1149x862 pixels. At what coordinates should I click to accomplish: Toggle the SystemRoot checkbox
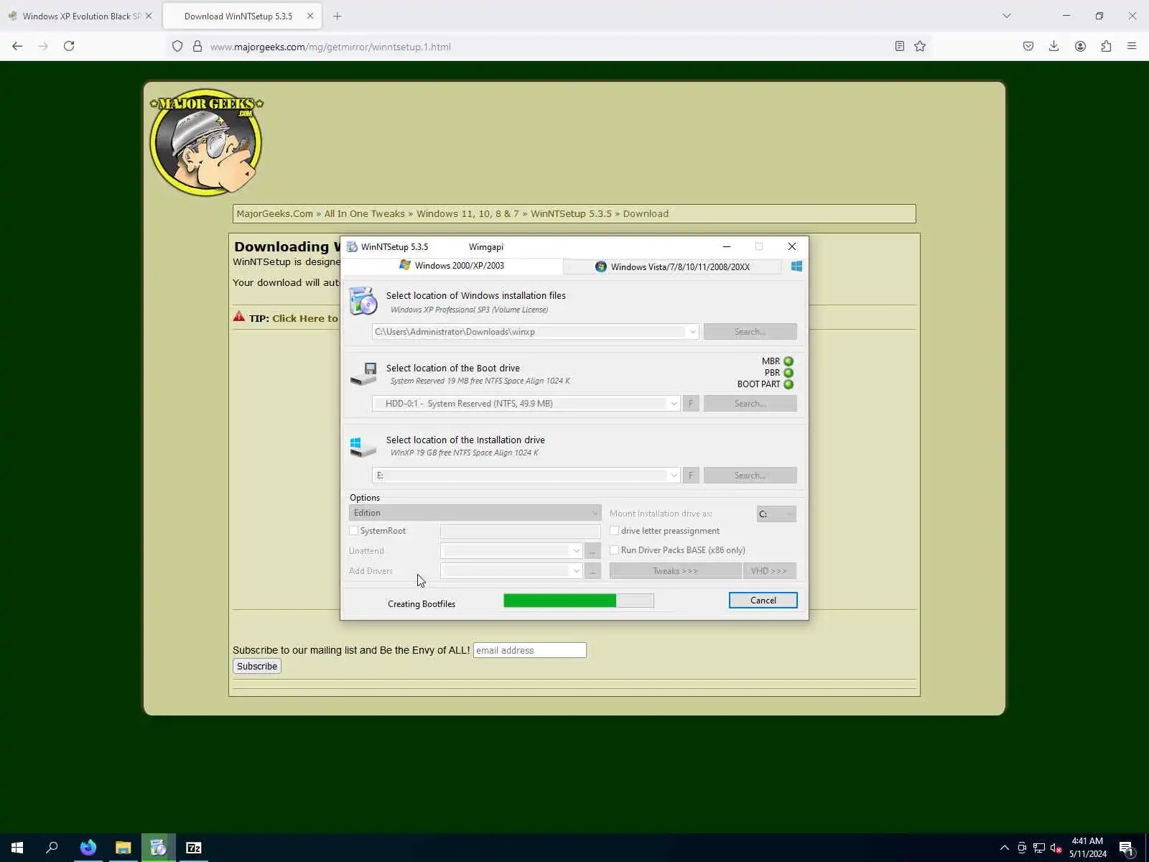coord(354,531)
